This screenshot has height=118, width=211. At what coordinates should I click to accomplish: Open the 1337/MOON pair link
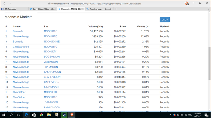point(51,102)
